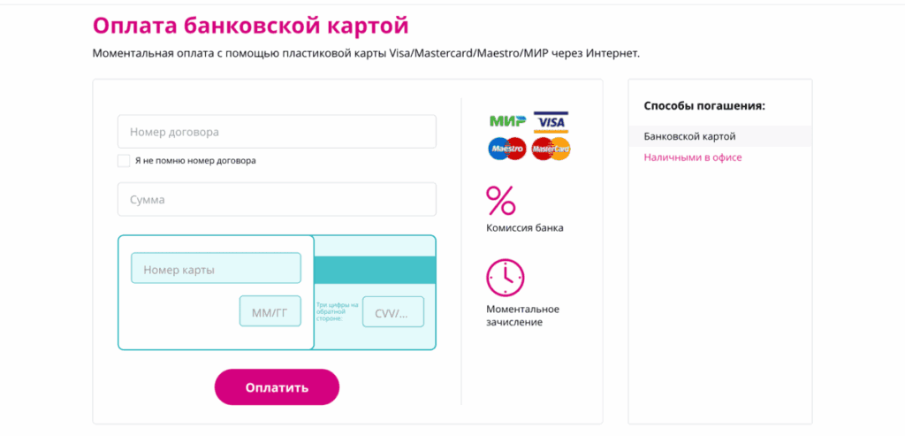Image resolution: width=905 pixels, height=436 pixels.
Task: Focus the 'Номер договора' input field
Action: (277, 132)
